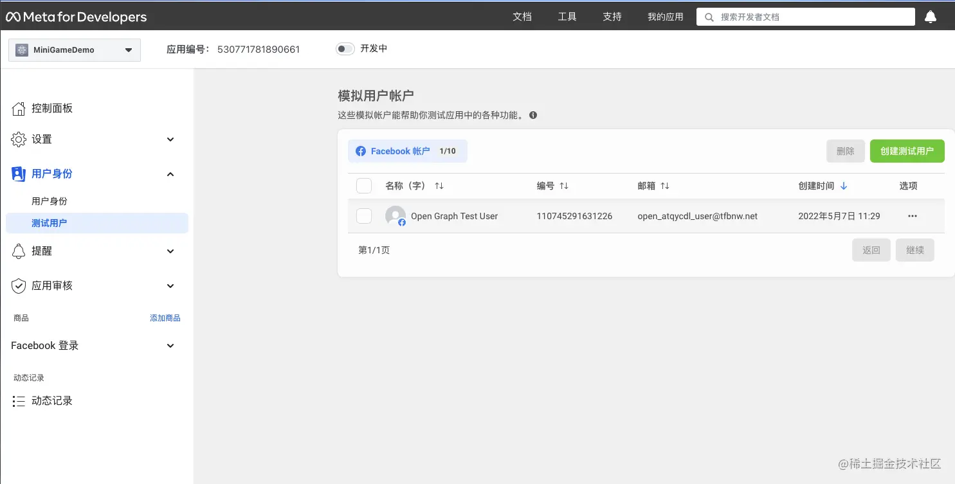Toggle the 开发中 development mode switch

pos(345,49)
